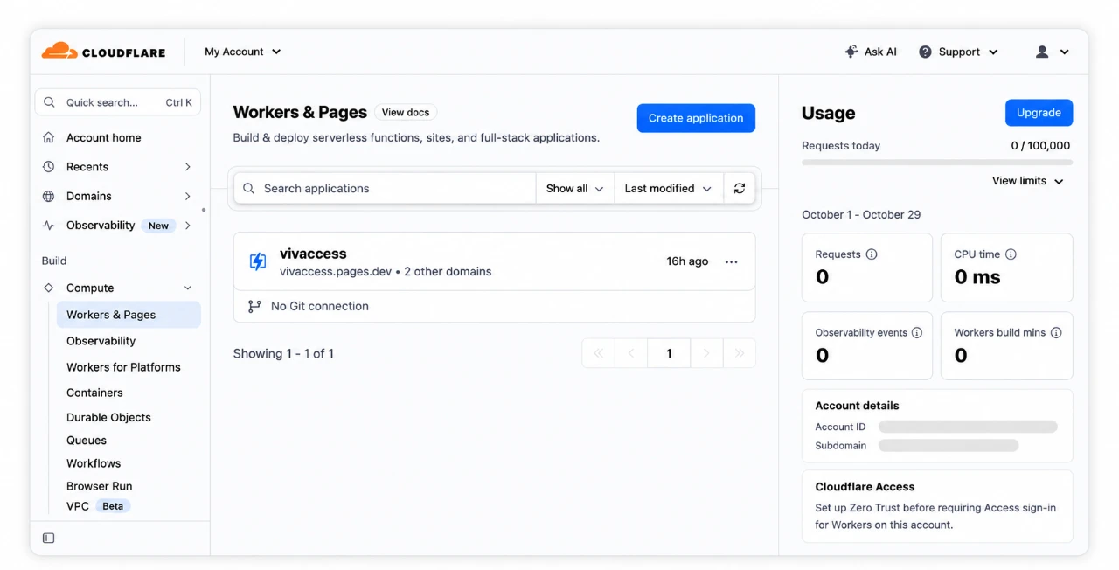1119x570 pixels.
Task: Collapse the Compute section chevron
Action: click(187, 288)
